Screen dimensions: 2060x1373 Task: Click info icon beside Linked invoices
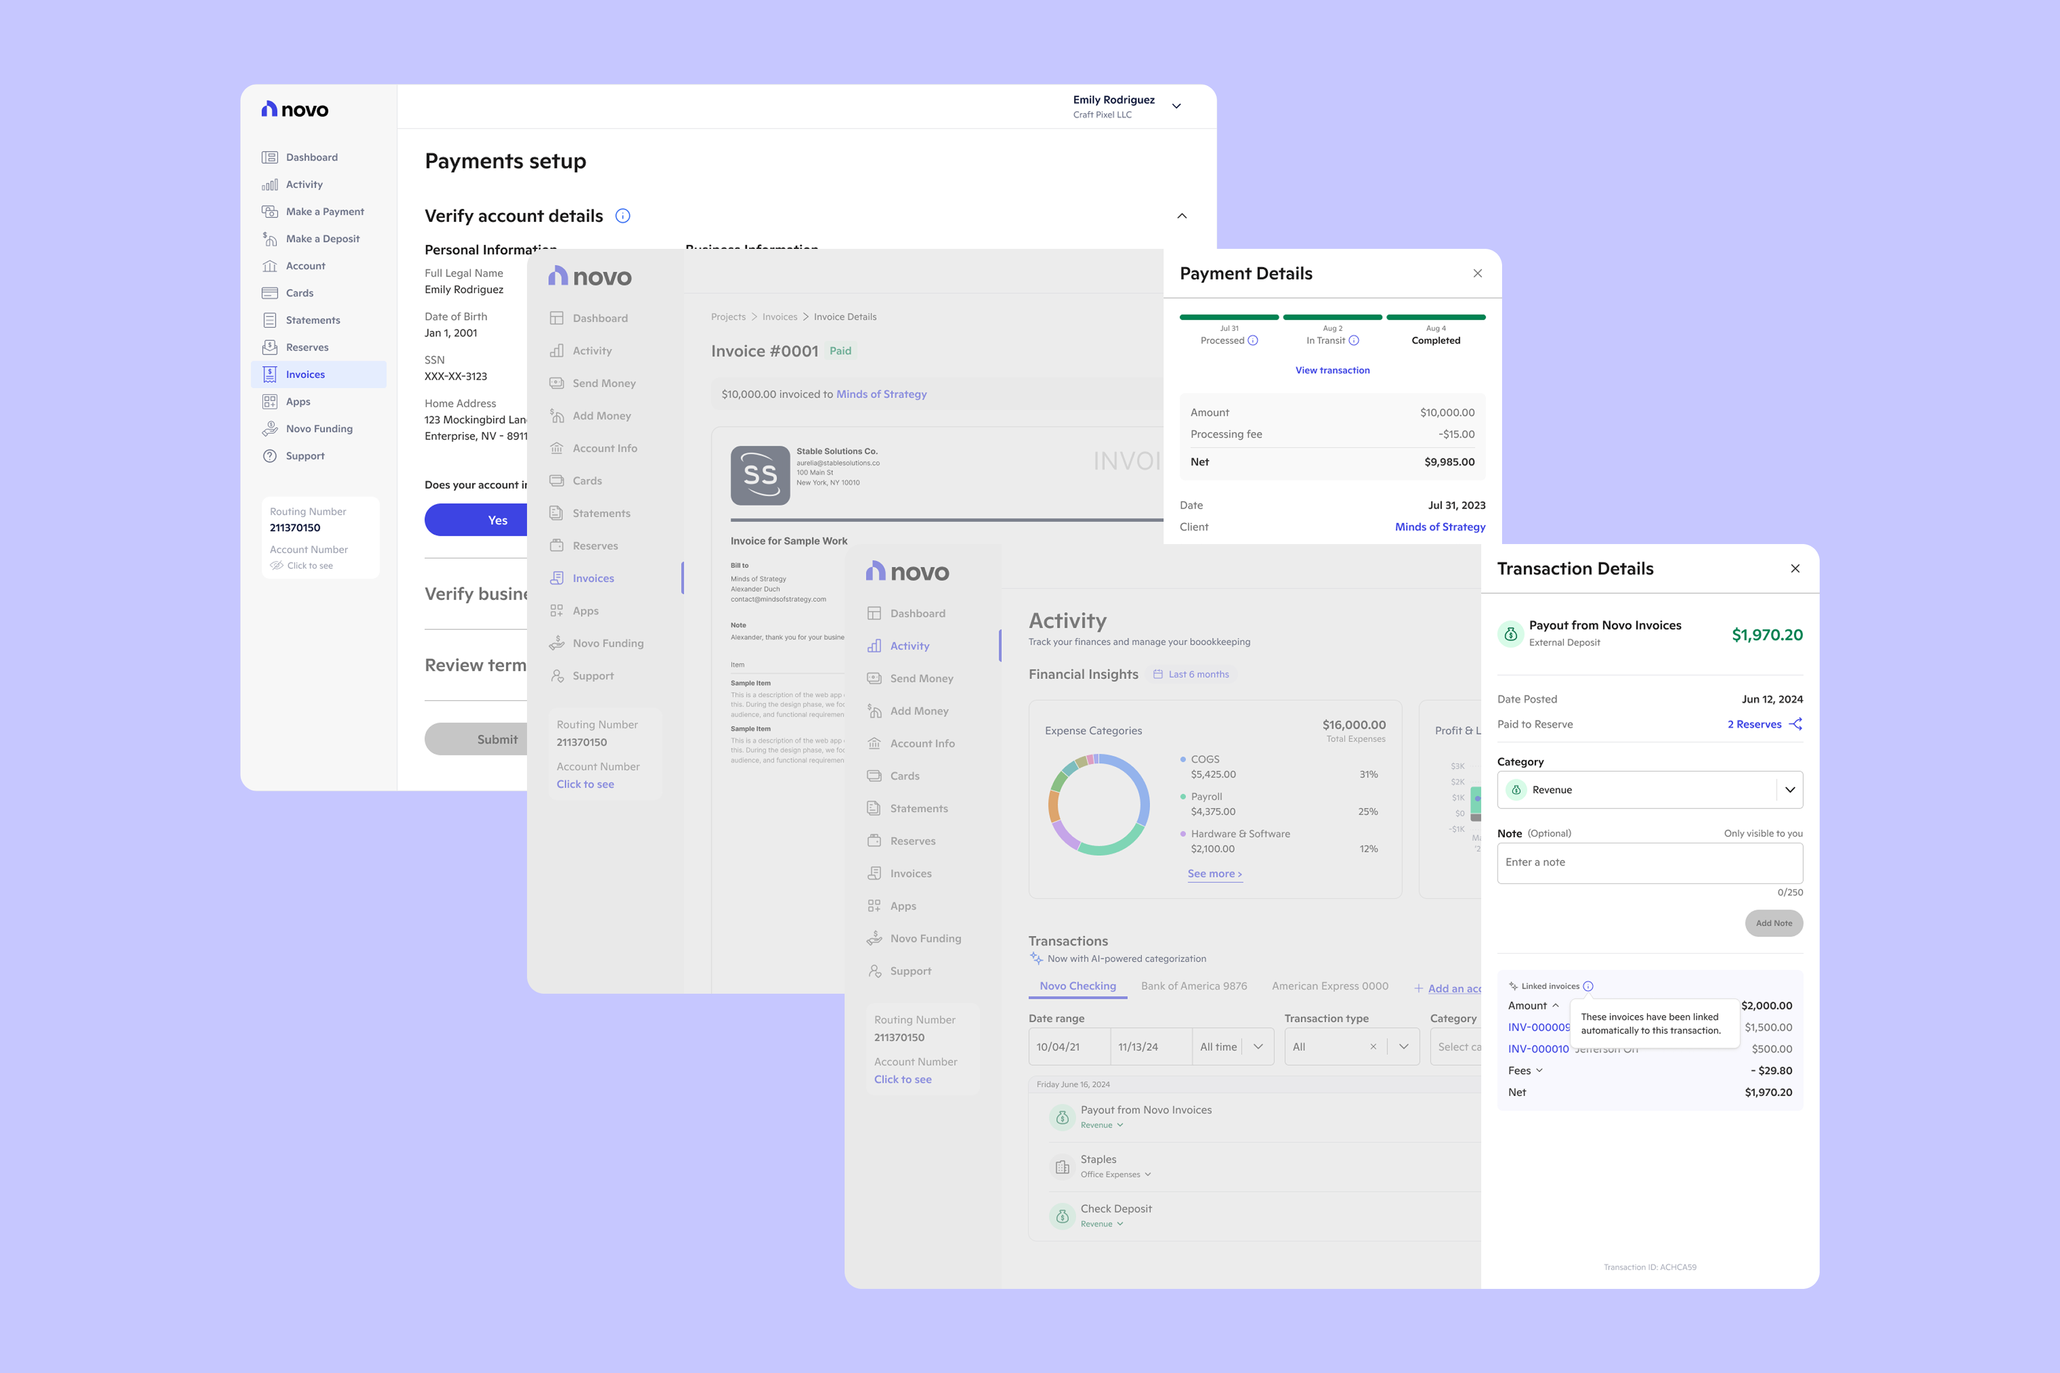(x=1588, y=986)
